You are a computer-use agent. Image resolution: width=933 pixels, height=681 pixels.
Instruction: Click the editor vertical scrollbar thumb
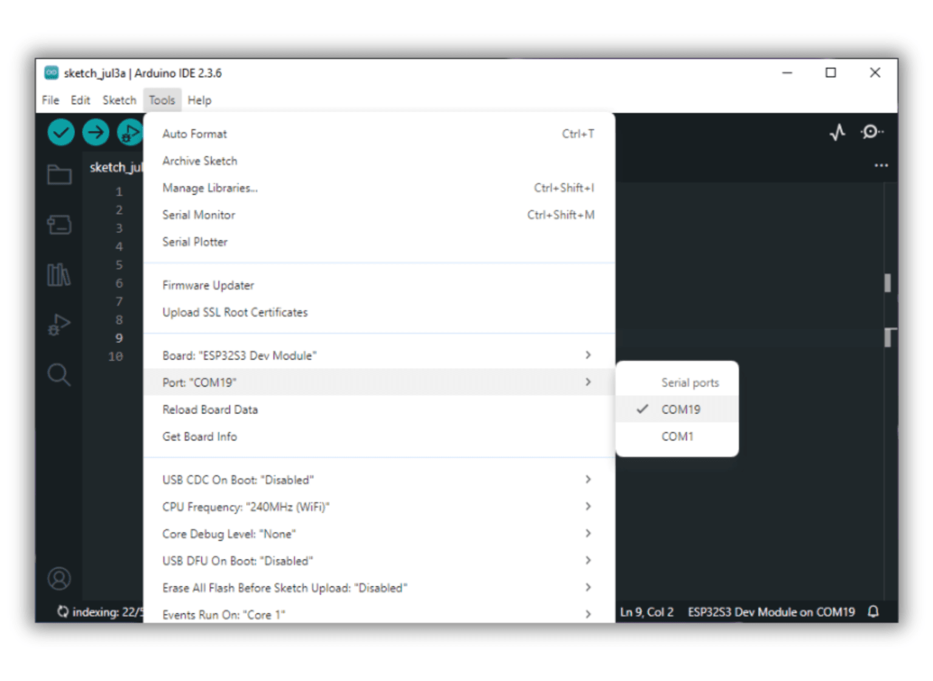tap(888, 283)
